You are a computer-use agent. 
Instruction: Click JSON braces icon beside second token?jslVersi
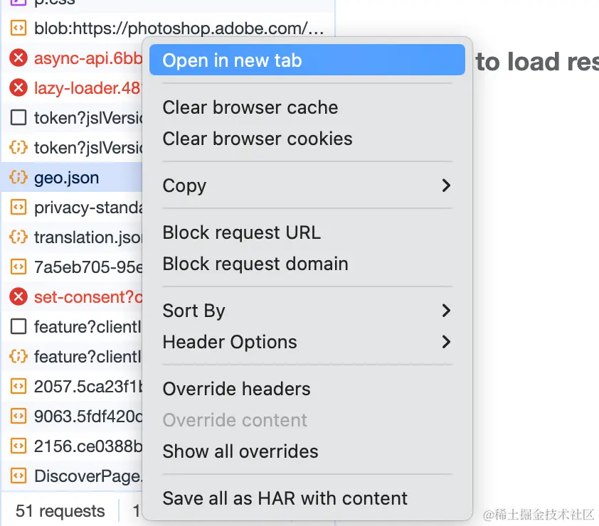coord(18,147)
